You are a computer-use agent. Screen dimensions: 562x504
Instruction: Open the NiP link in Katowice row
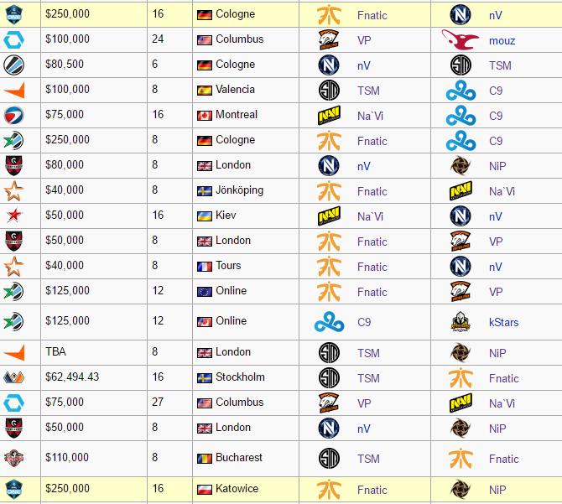[x=497, y=490]
